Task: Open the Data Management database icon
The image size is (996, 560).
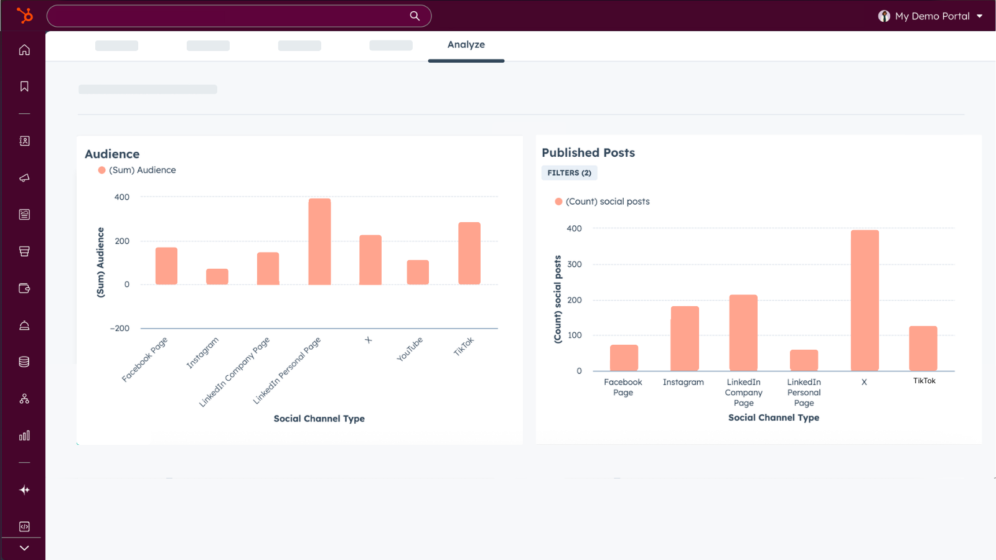Action: tap(24, 361)
